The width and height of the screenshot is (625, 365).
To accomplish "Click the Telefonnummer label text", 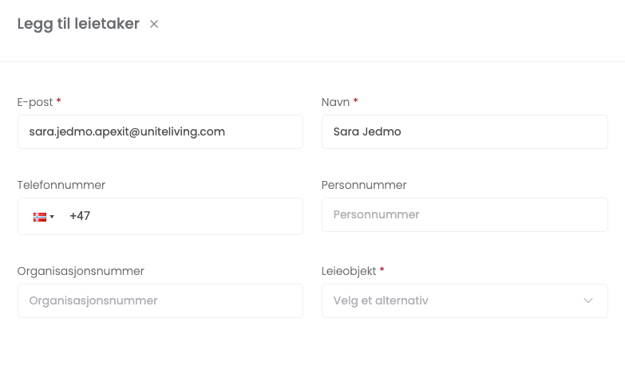I will pos(61,185).
